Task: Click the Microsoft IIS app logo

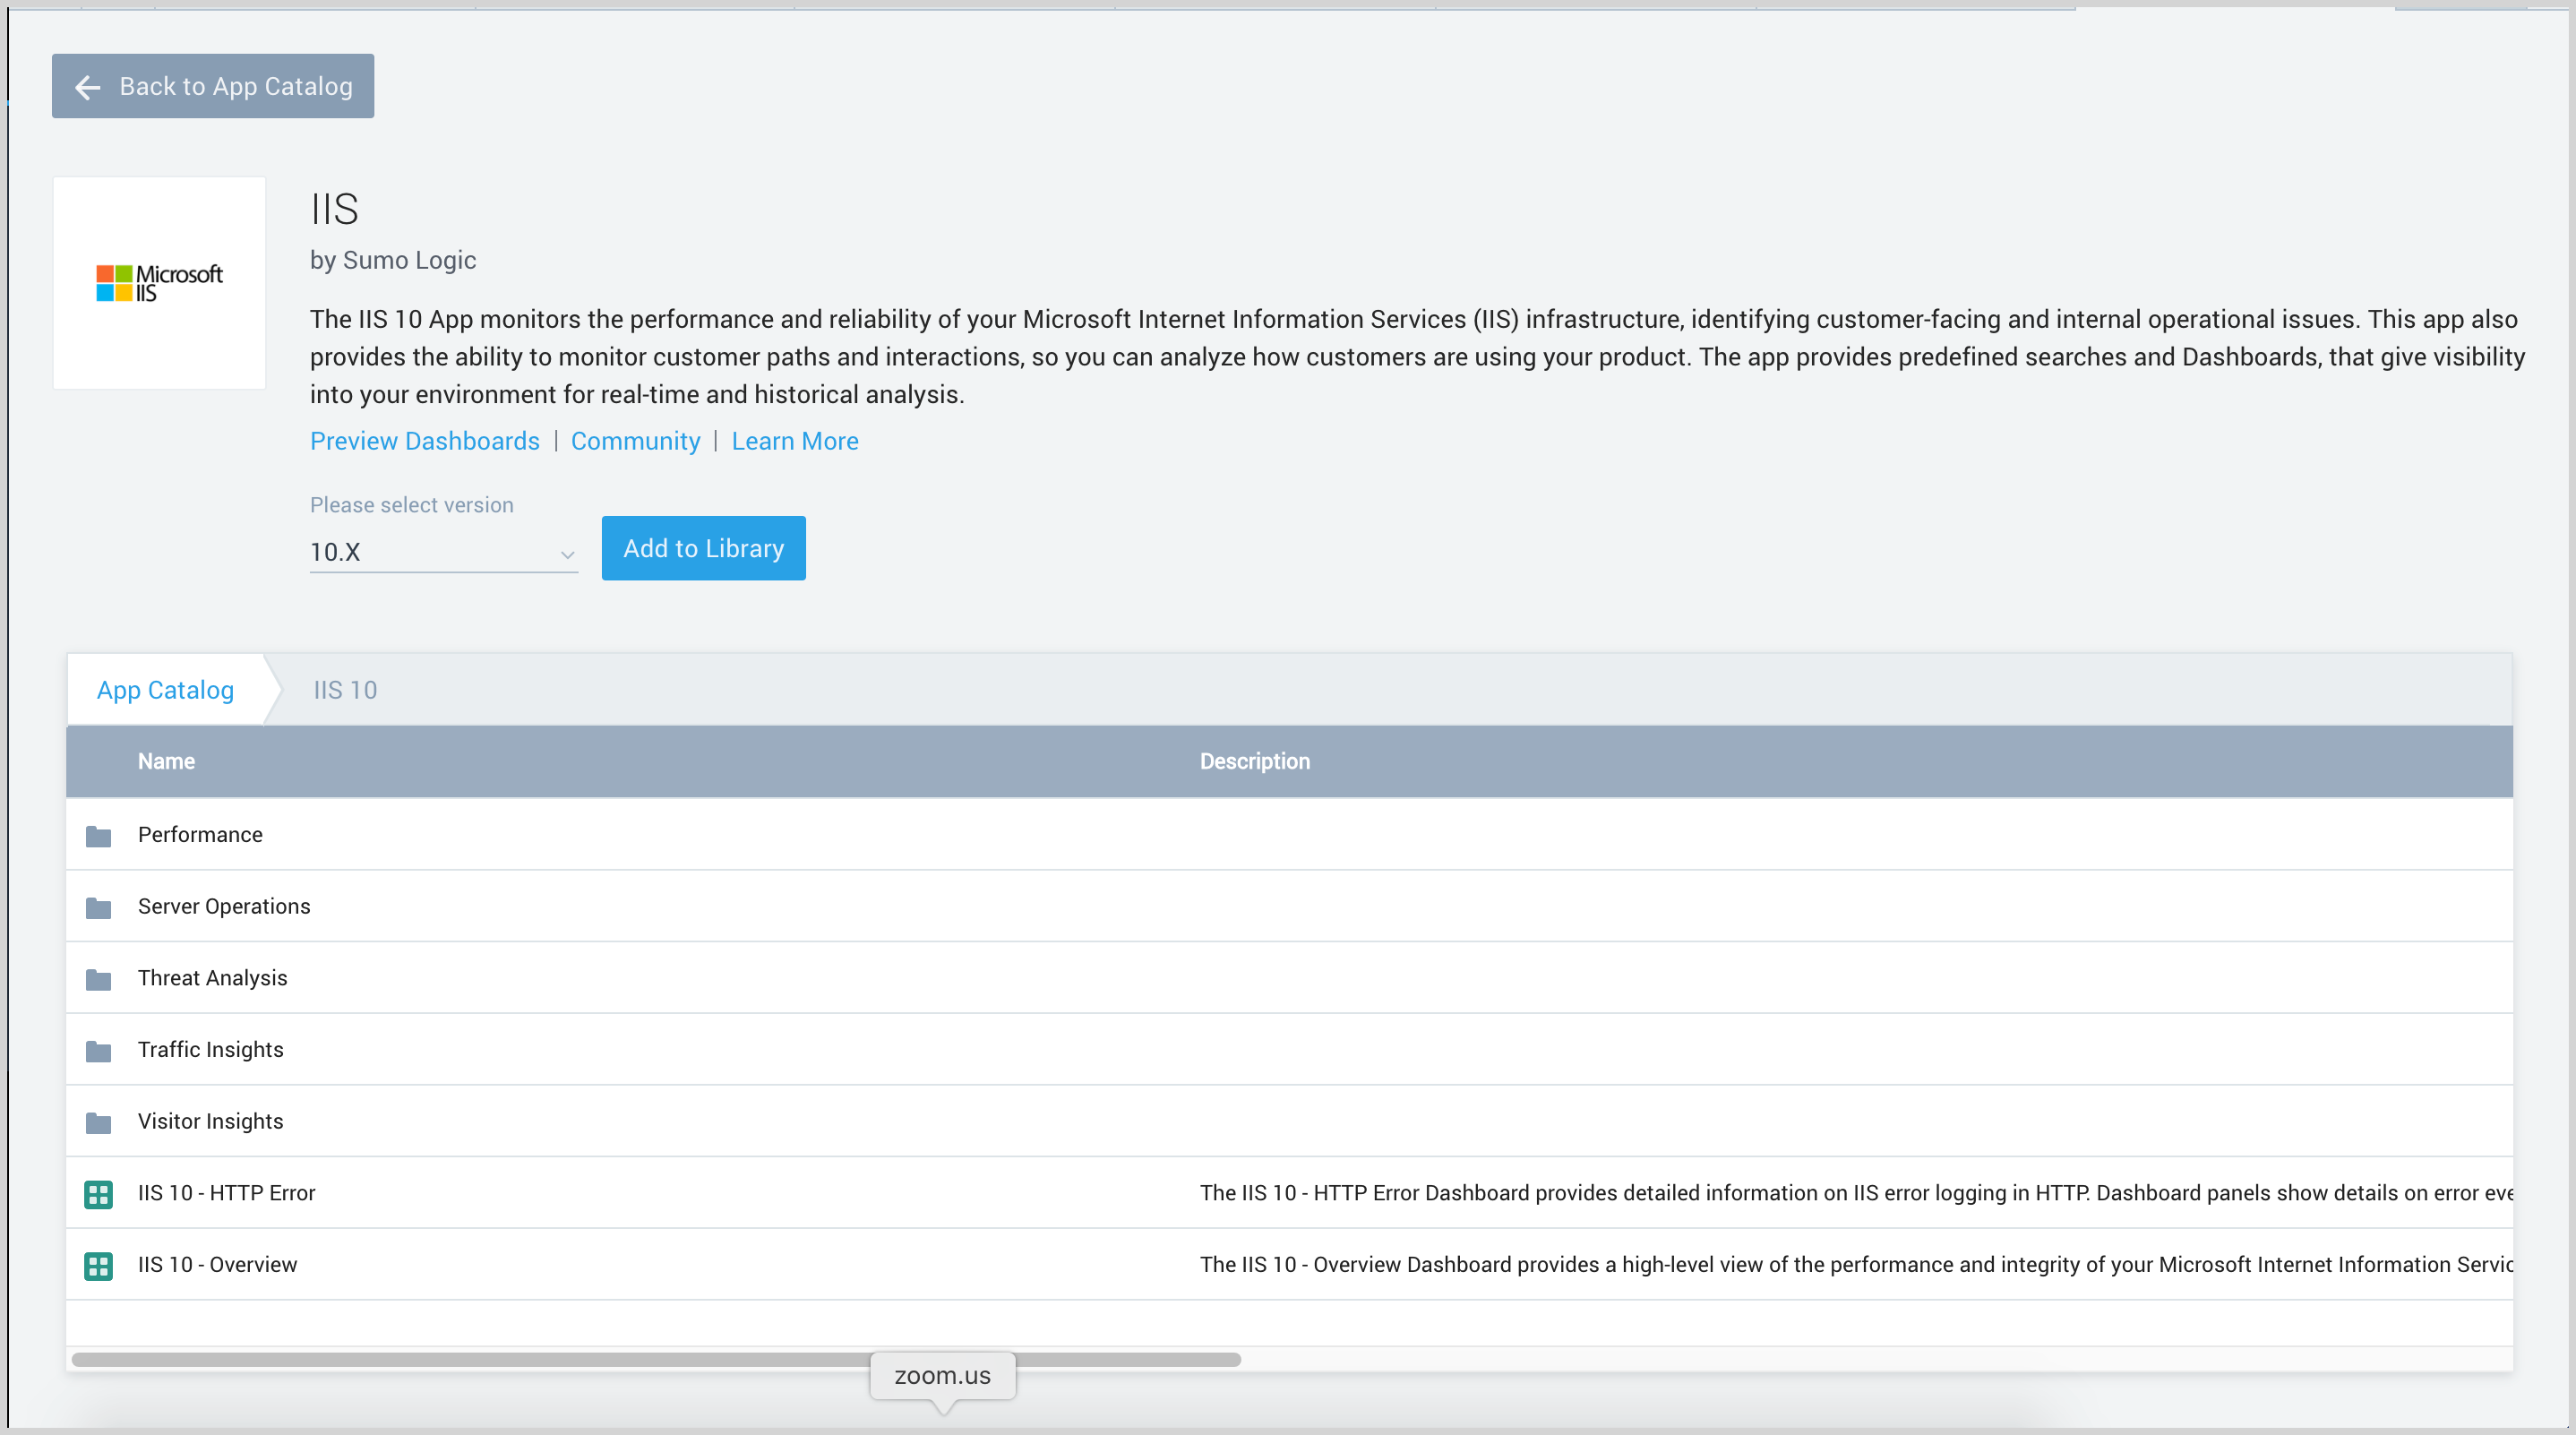Action: tap(159, 283)
